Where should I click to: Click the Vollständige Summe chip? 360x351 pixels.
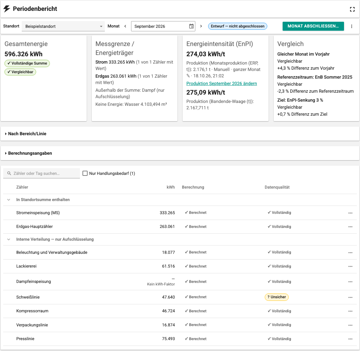(27, 63)
